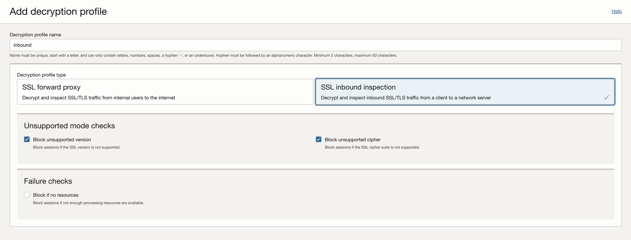Click the "Block if no resources" label text

pyautogui.click(x=56, y=195)
